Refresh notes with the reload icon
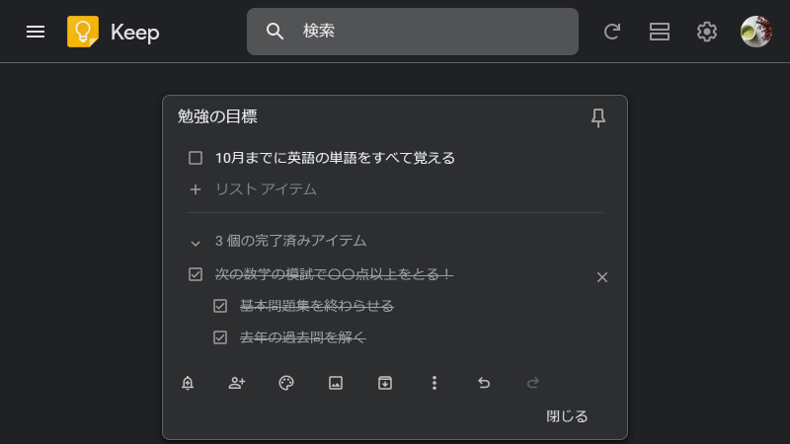Image resolution: width=790 pixels, height=444 pixels. pyautogui.click(x=611, y=32)
